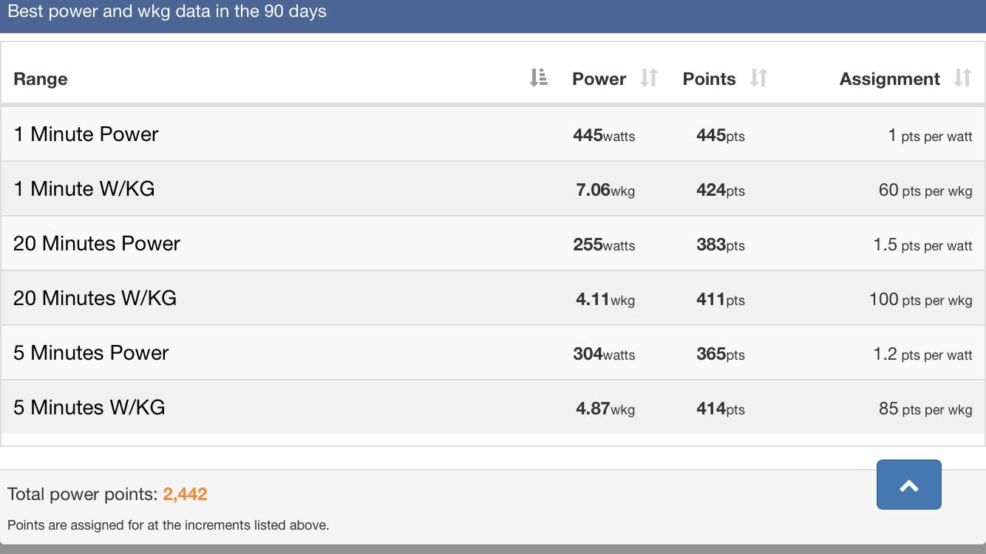Image resolution: width=986 pixels, height=554 pixels.
Task: Click the 365pts points value
Action: (x=721, y=354)
